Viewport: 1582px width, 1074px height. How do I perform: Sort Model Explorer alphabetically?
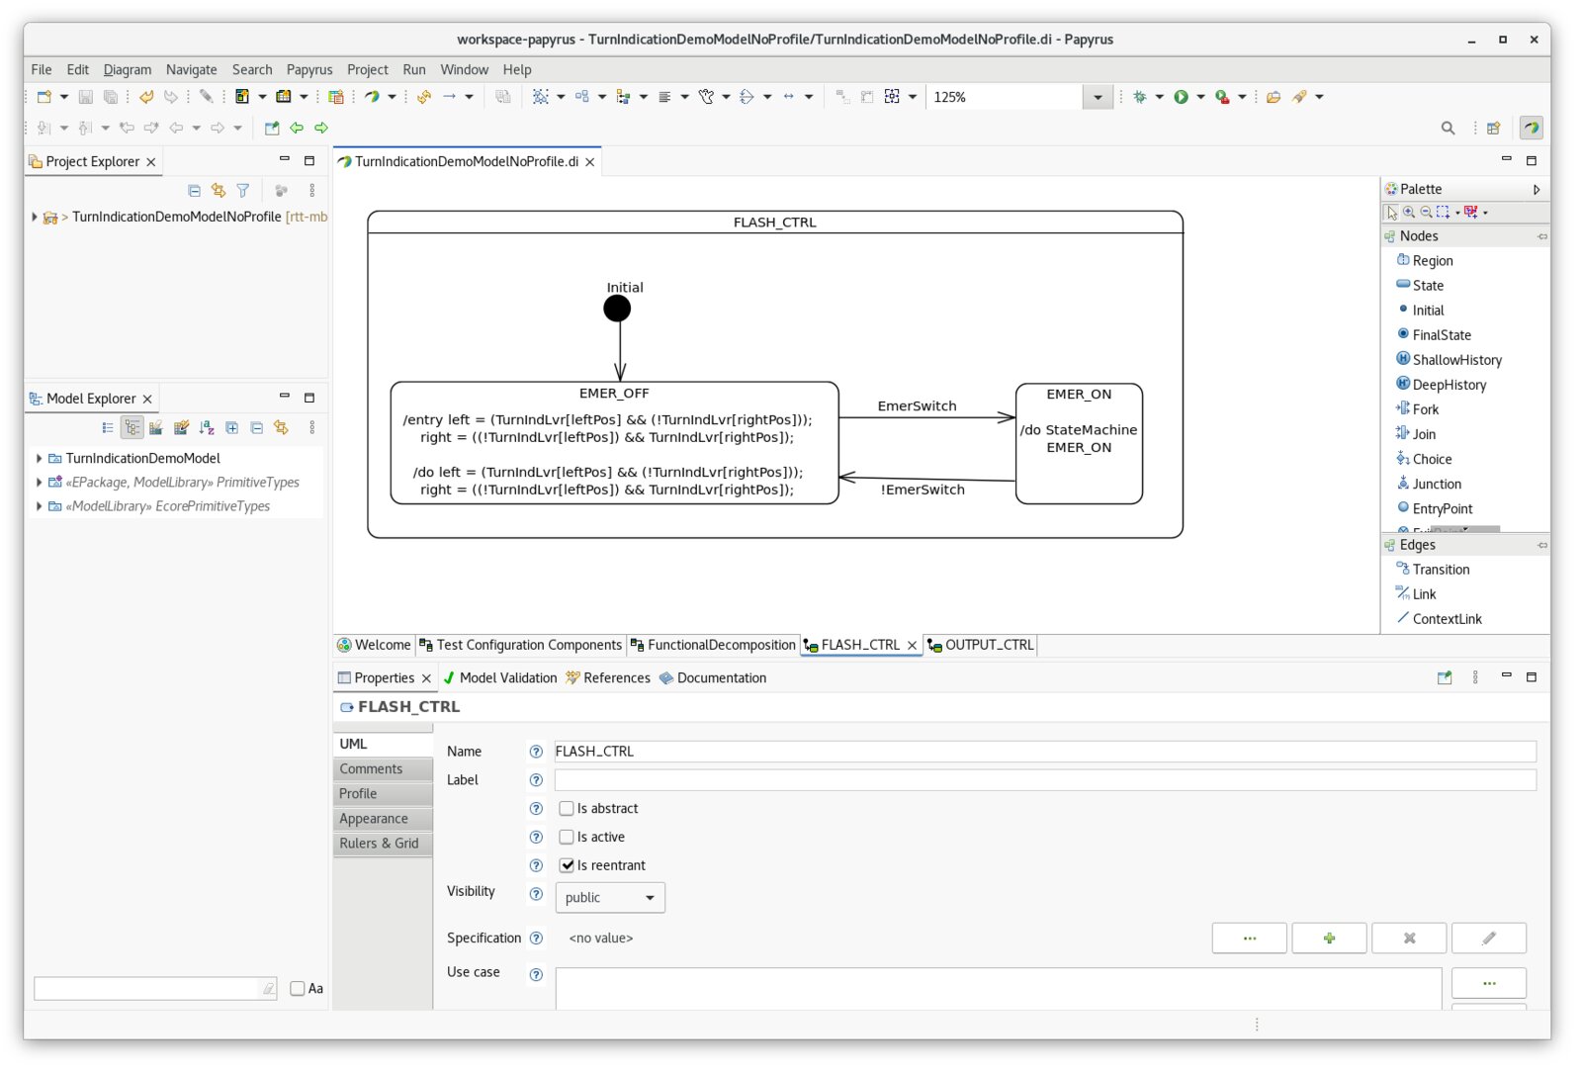click(207, 427)
